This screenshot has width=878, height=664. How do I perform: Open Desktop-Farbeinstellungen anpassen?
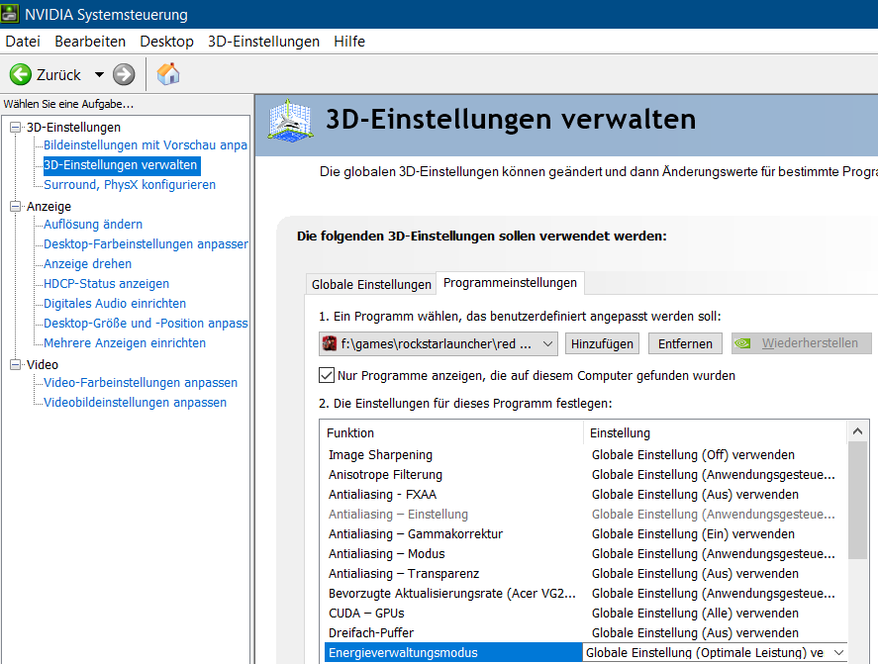[x=146, y=244]
